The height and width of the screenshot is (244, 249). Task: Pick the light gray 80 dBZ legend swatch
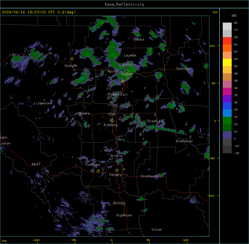(x=227, y=26)
